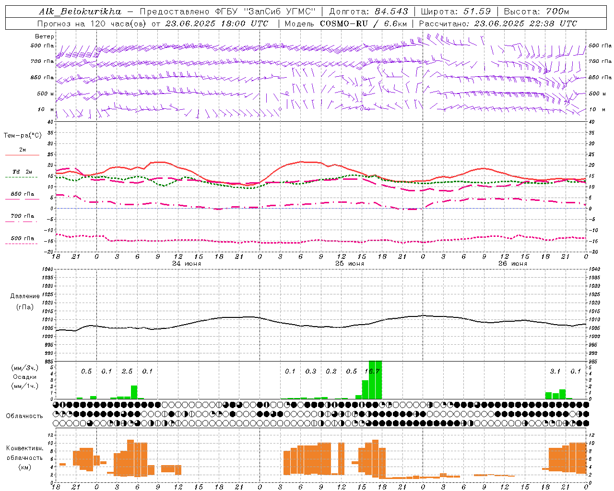Click the '(км)' unit label of the convective panel

coord(24,467)
